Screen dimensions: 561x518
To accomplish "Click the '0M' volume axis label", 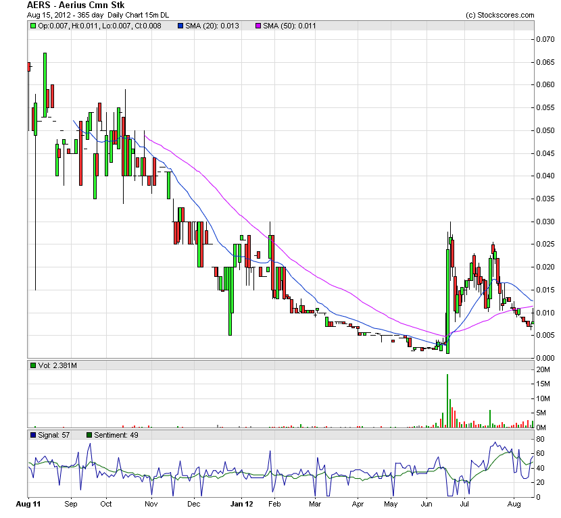I will pos(541,428).
